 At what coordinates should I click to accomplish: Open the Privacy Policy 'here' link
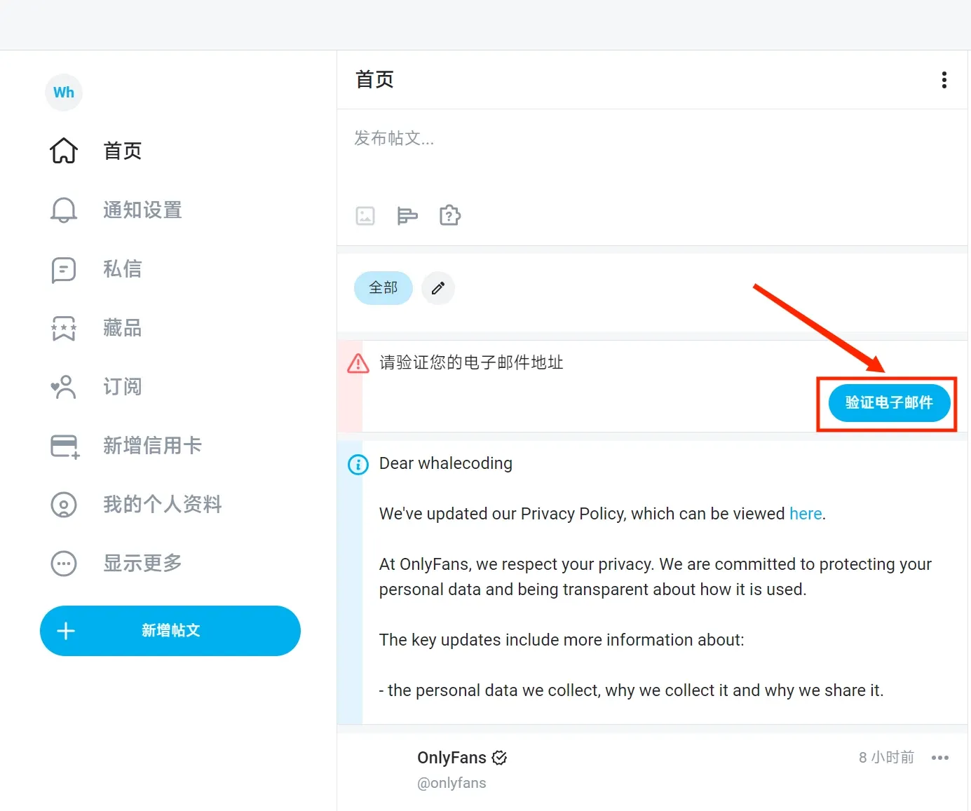click(x=806, y=514)
